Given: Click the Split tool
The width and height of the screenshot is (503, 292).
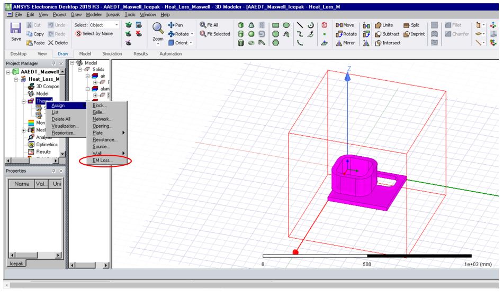Looking at the screenshot, I should pos(411,25).
